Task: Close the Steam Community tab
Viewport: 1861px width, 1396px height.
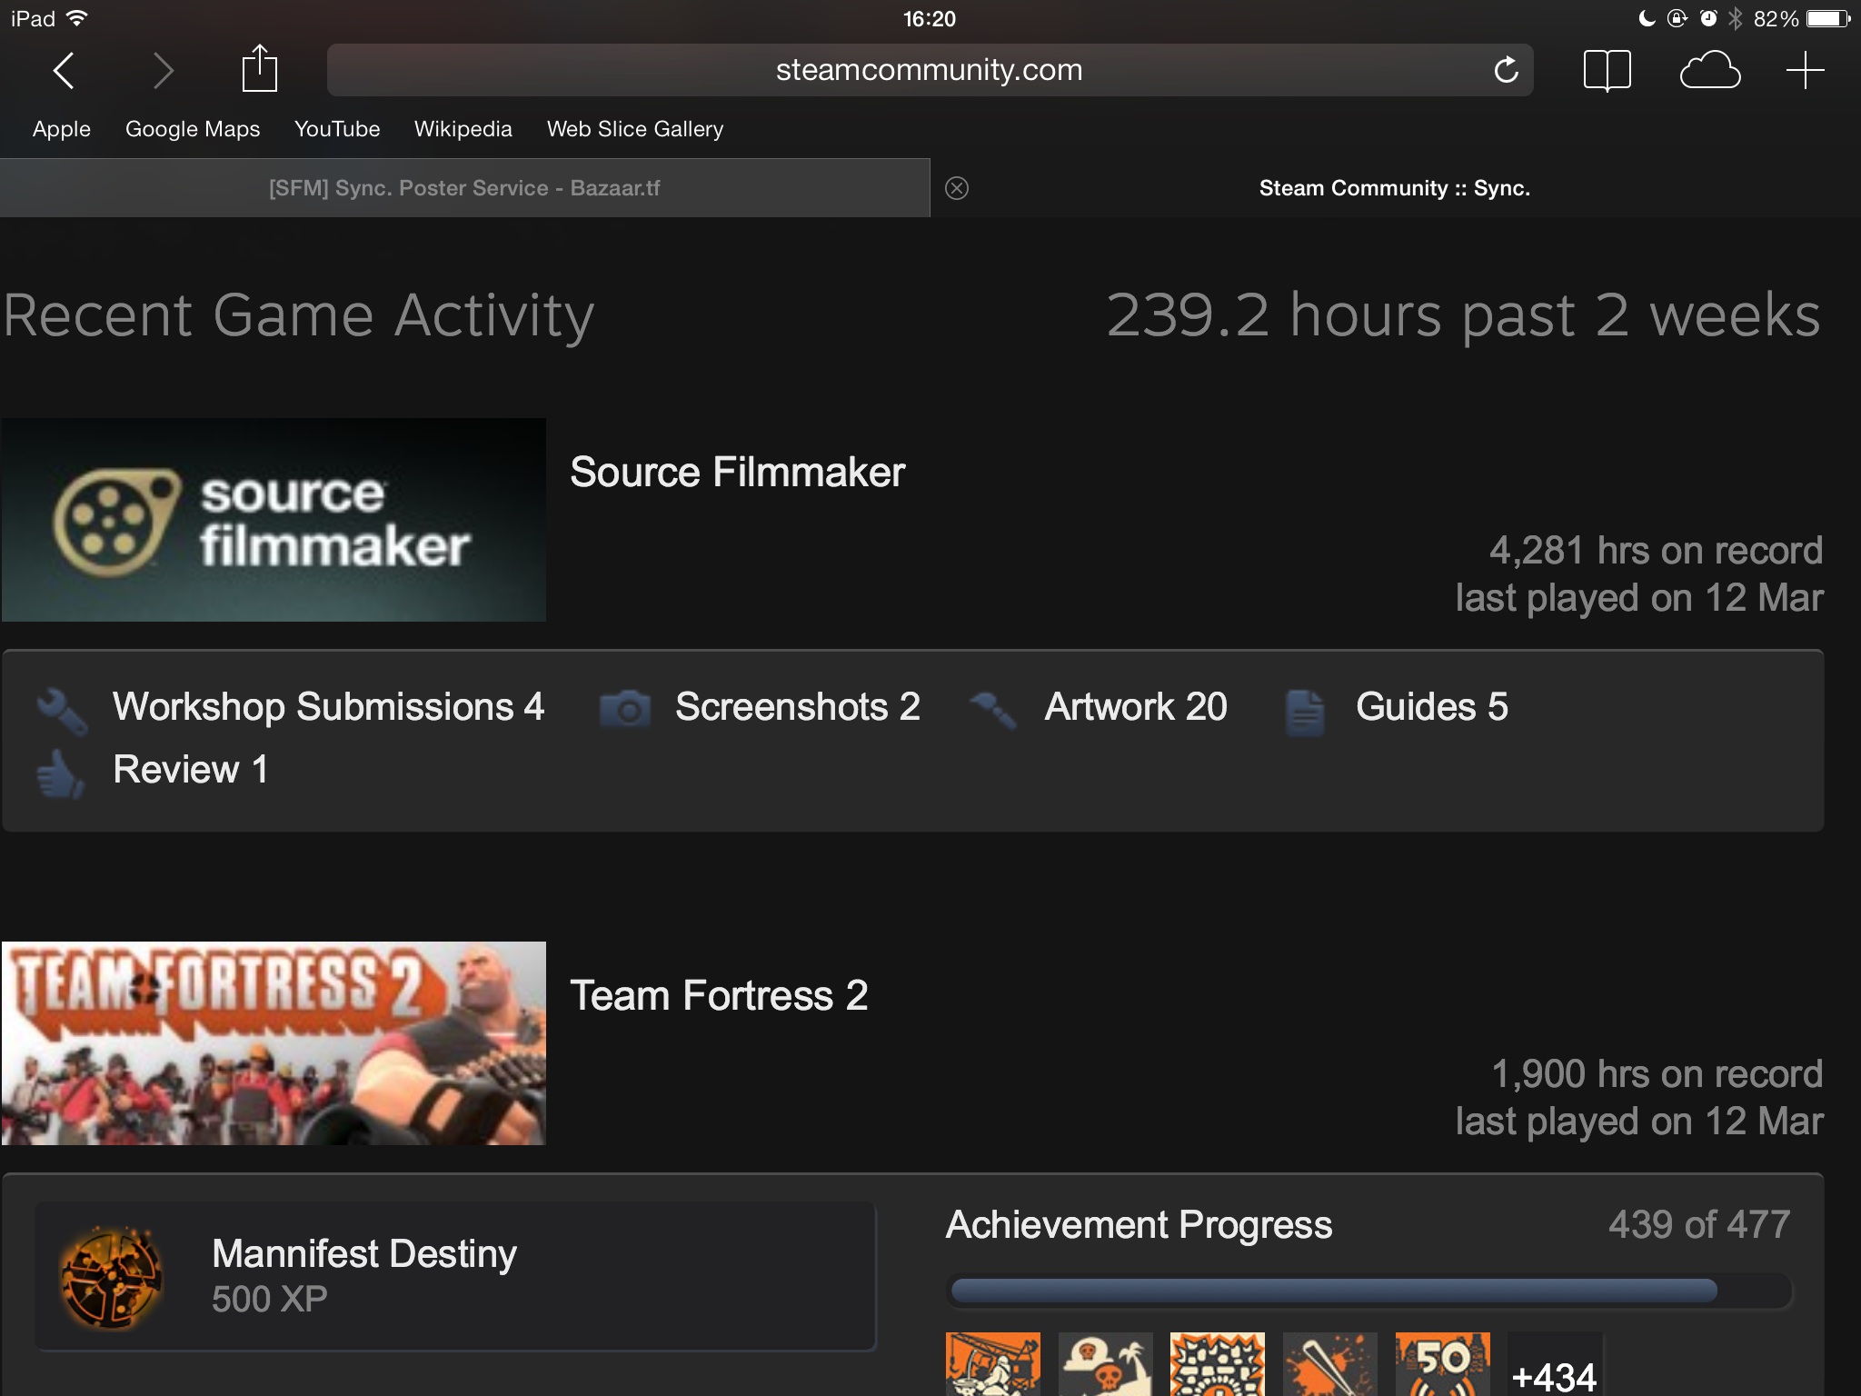Action: click(x=957, y=188)
